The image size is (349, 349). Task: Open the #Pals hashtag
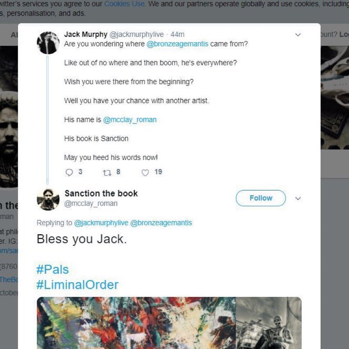[52, 269]
